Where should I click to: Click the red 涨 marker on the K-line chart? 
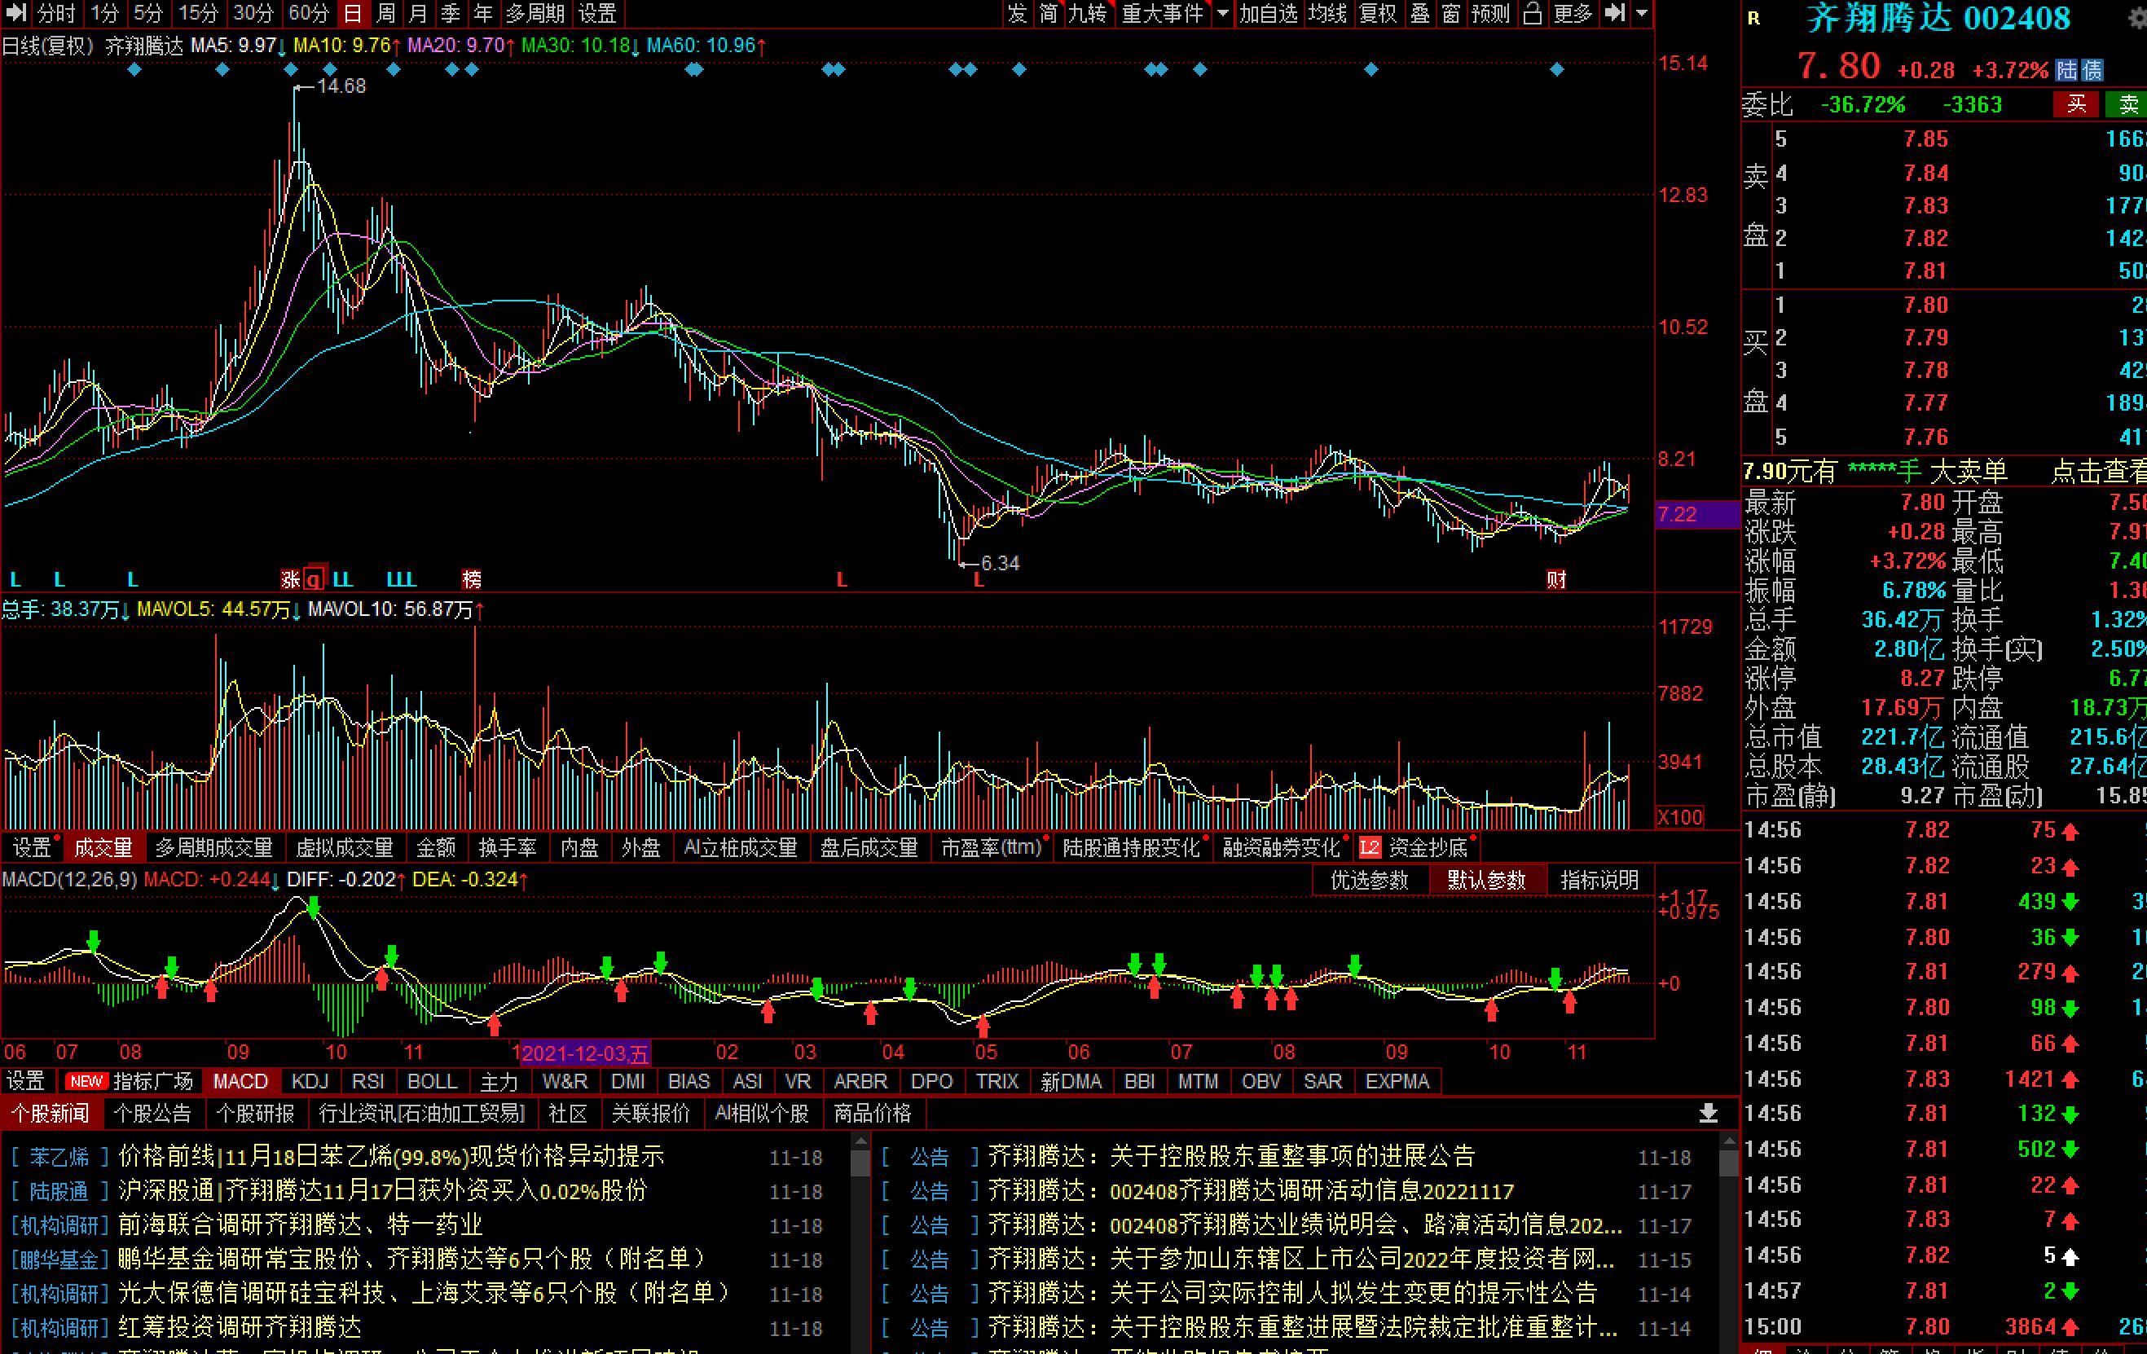tap(290, 579)
